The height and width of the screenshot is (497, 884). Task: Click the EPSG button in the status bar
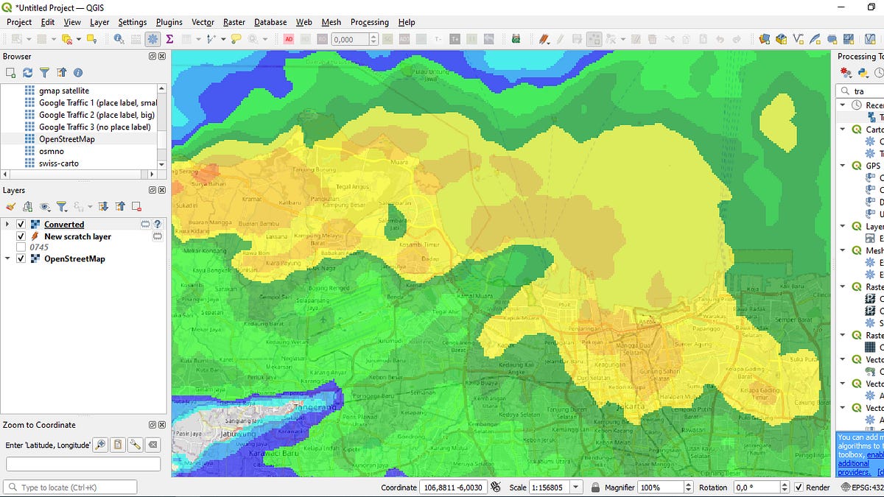coord(862,487)
